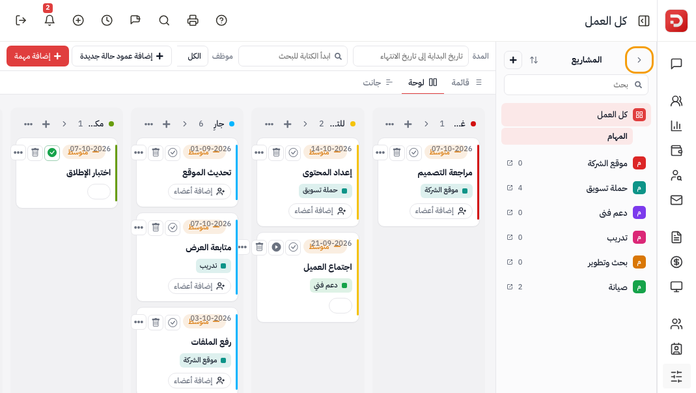Viewport: 696px width, 393px height.
Task: Mark تحديث الموقع task as complete
Action: point(173,153)
